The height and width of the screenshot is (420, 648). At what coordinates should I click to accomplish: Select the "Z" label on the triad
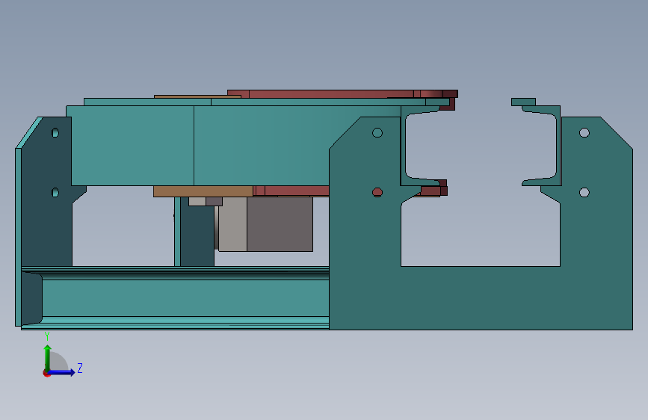click(x=80, y=368)
